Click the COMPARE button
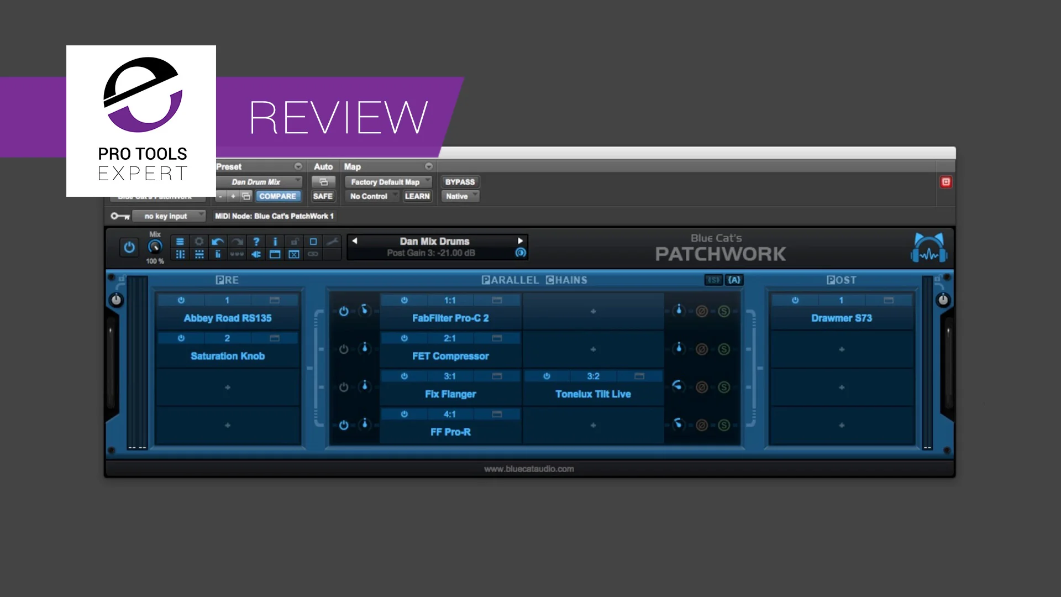 click(x=277, y=196)
